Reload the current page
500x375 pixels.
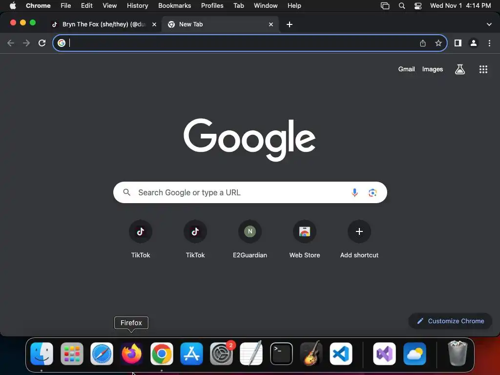(x=42, y=43)
